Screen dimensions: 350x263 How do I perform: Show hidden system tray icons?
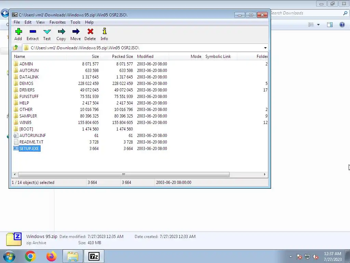pos(291,256)
